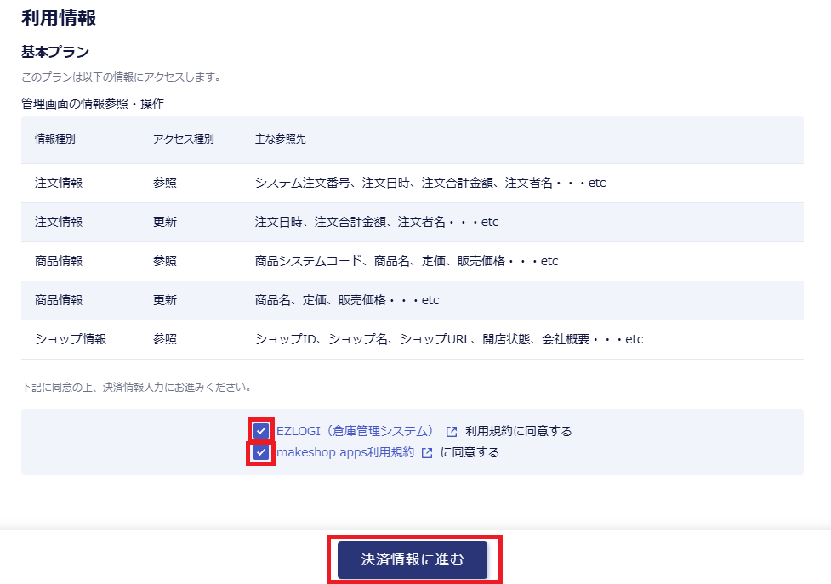
Task: Open the makeshop apps利用規約 link
Action: (345, 452)
